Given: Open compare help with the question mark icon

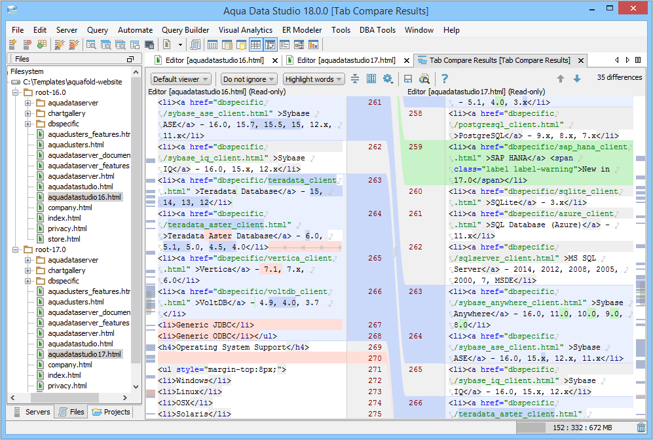Looking at the screenshot, I should pos(444,79).
